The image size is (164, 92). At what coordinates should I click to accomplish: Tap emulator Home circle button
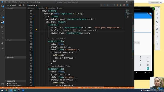(157, 40)
